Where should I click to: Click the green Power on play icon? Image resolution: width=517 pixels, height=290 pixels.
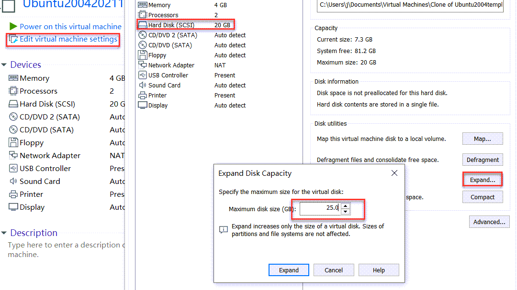[13, 26]
